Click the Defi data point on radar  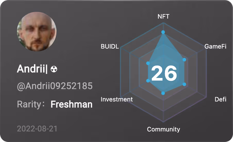tap(184, 84)
